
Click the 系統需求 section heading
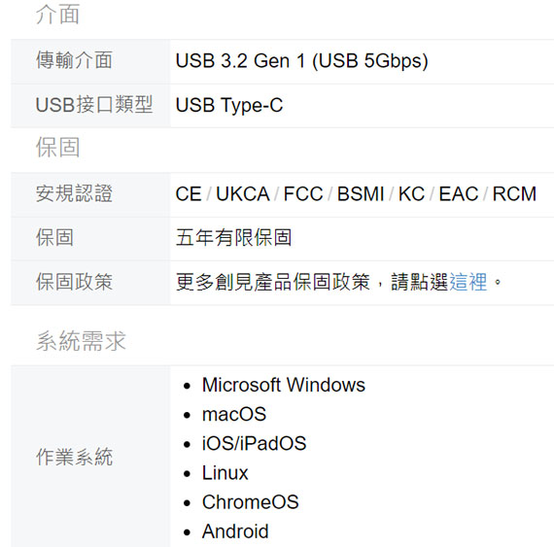[81, 341]
